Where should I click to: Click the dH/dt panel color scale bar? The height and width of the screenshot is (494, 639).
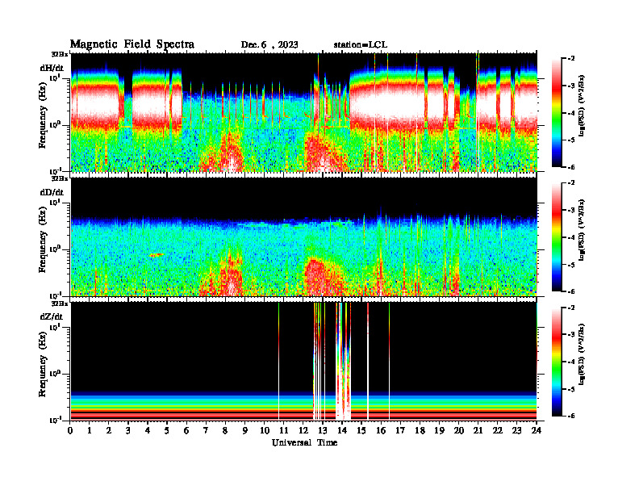coord(556,113)
